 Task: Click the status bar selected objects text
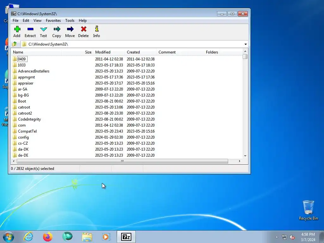pyautogui.click(x=33, y=169)
